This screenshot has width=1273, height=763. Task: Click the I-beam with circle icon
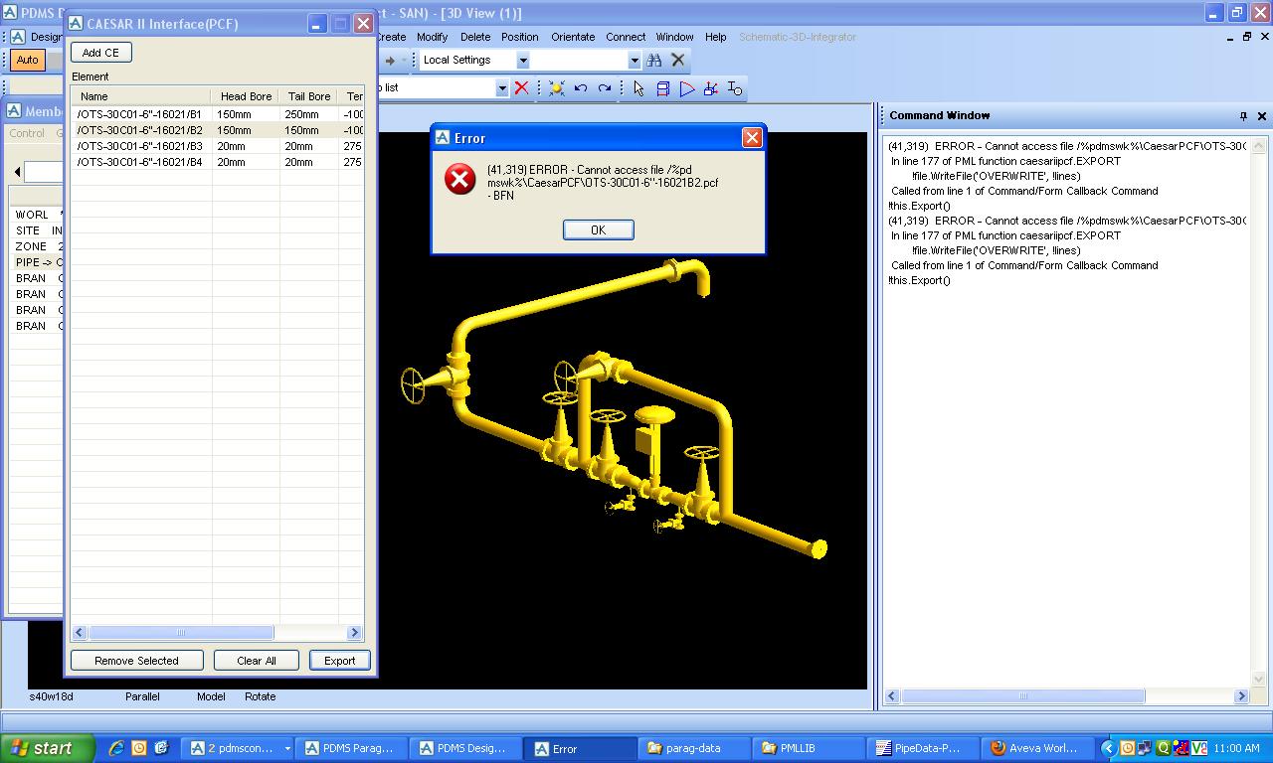tap(734, 88)
